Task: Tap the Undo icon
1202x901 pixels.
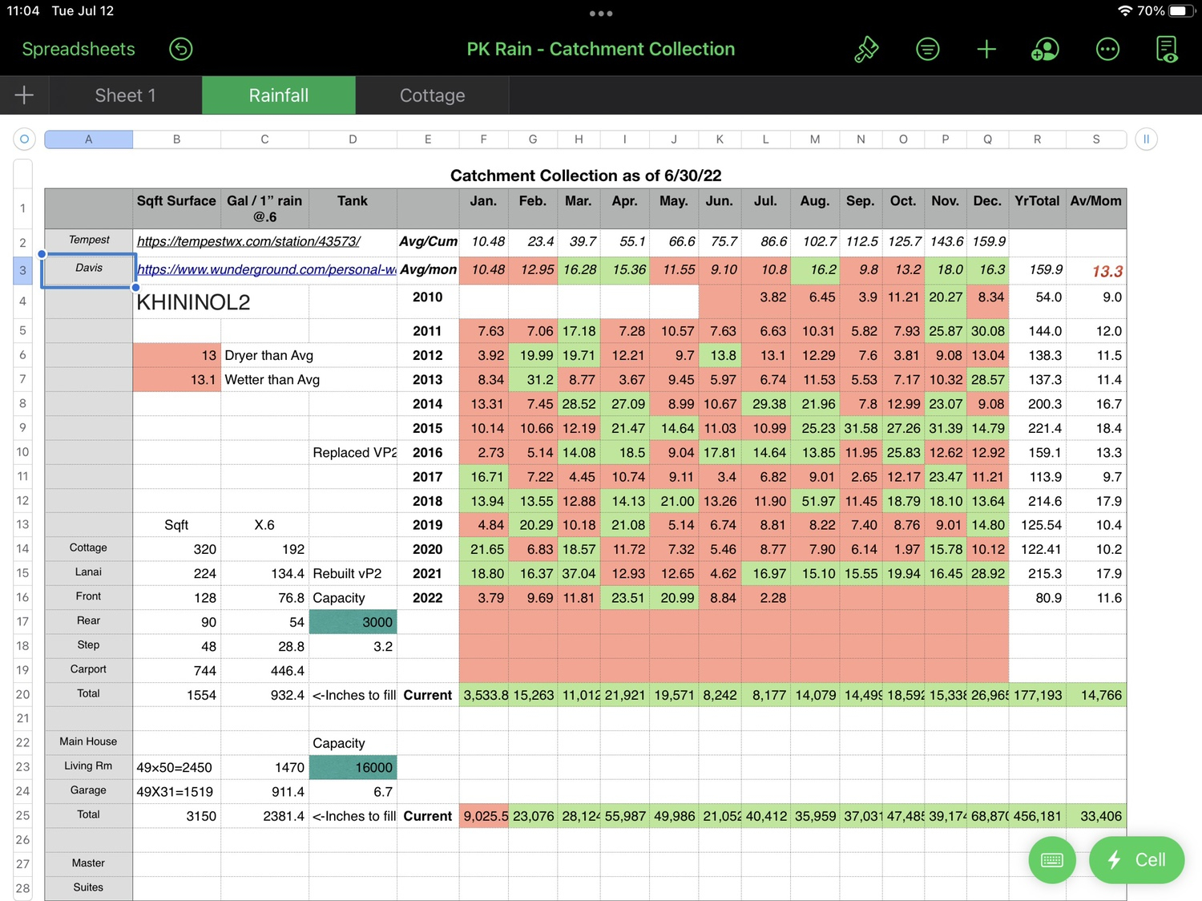Action: [x=181, y=49]
